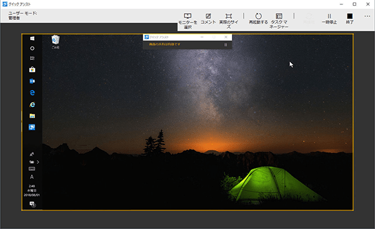The image size is (375, 229).
Task: Open the remote clock showing 2018/08/01
Action: click(32, 190)
